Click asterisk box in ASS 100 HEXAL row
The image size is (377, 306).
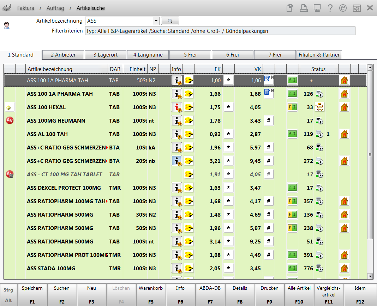(x=228, y=107)
